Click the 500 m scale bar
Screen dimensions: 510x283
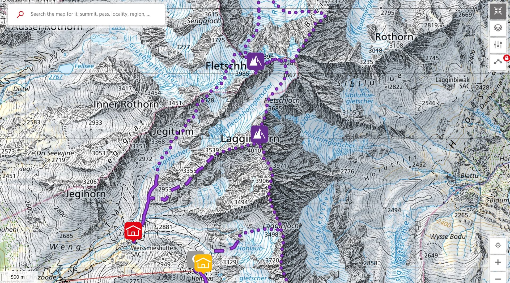click(18, 277)
